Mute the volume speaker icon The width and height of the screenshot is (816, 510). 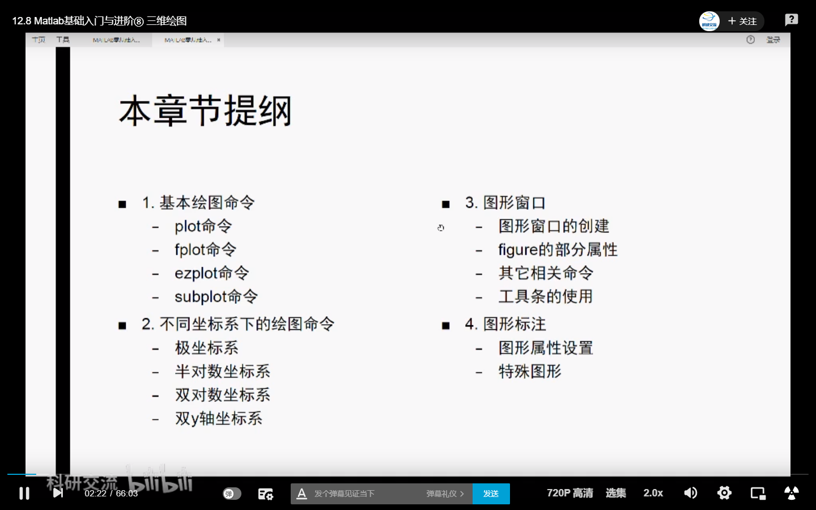click(690, 493)
